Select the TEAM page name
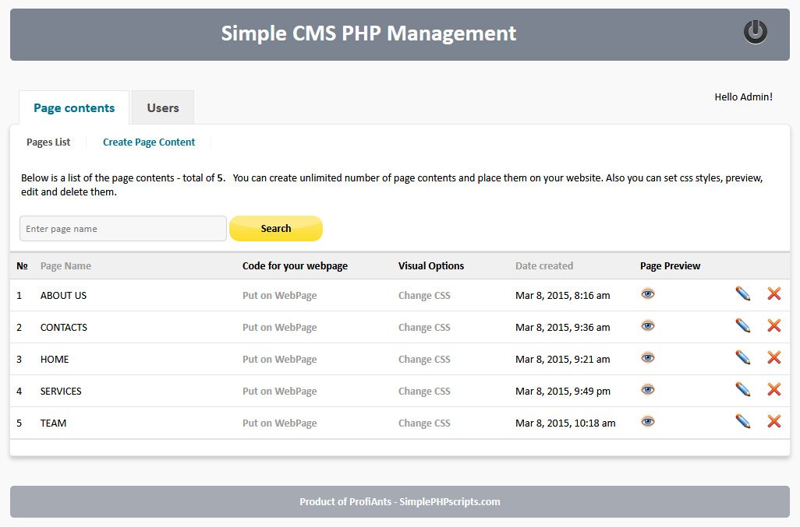800x527 pixels. pos(53,423)
